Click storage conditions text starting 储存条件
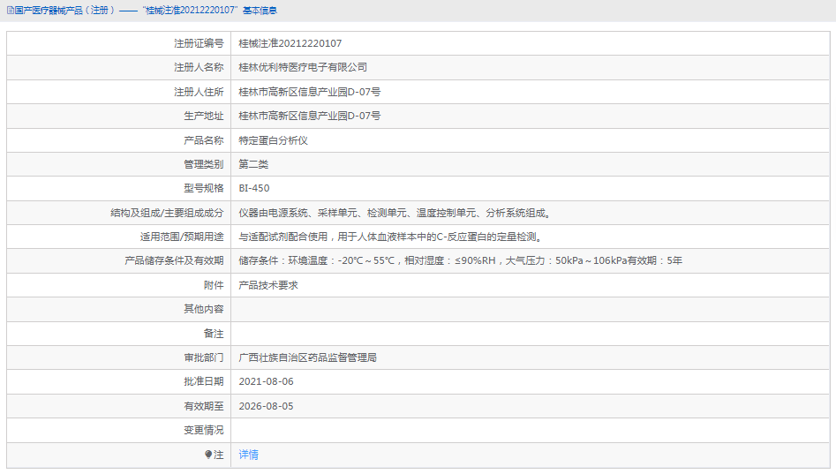 (x=460, y=260)
